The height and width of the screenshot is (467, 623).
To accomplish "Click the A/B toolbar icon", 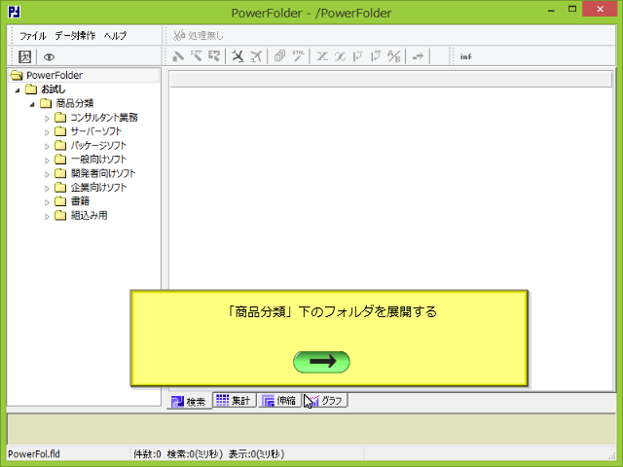I will point(394,56).
